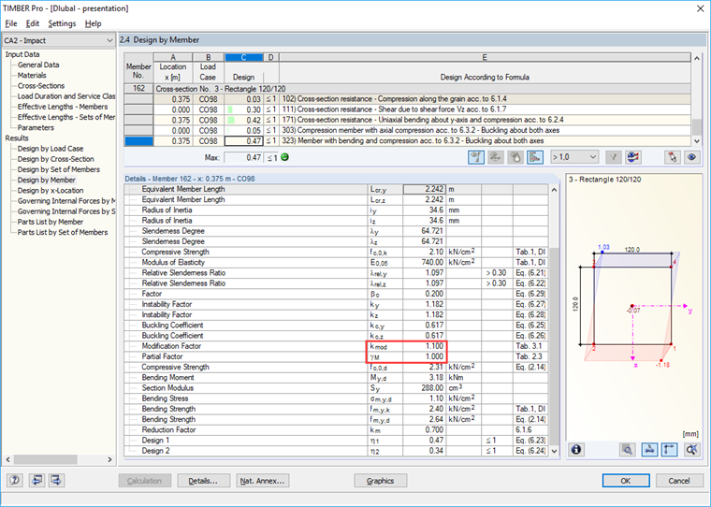Click the Max 0.47 value field
This screenshot has width=711, height=507.
click(x=244, y=157)
